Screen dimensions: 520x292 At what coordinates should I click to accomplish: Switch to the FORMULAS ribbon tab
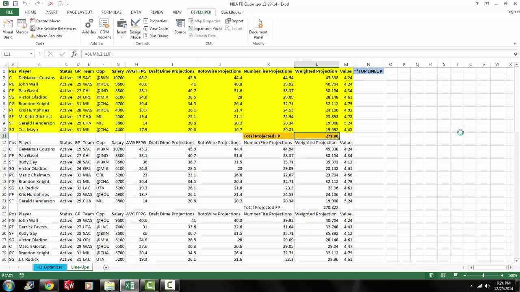pyautogui.click(x=111, y=12)
